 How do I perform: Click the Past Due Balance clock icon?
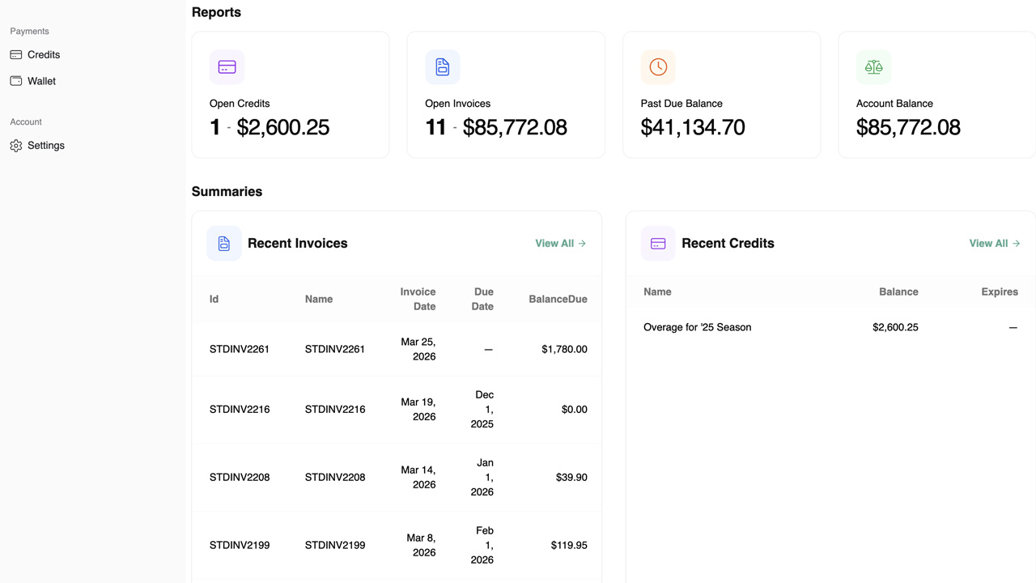coord(657,66)
